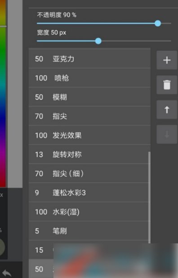This screenshot has width=178, height=278.
Task: Select the 旋转对称 brush
Action: click(x=89, y=154)
